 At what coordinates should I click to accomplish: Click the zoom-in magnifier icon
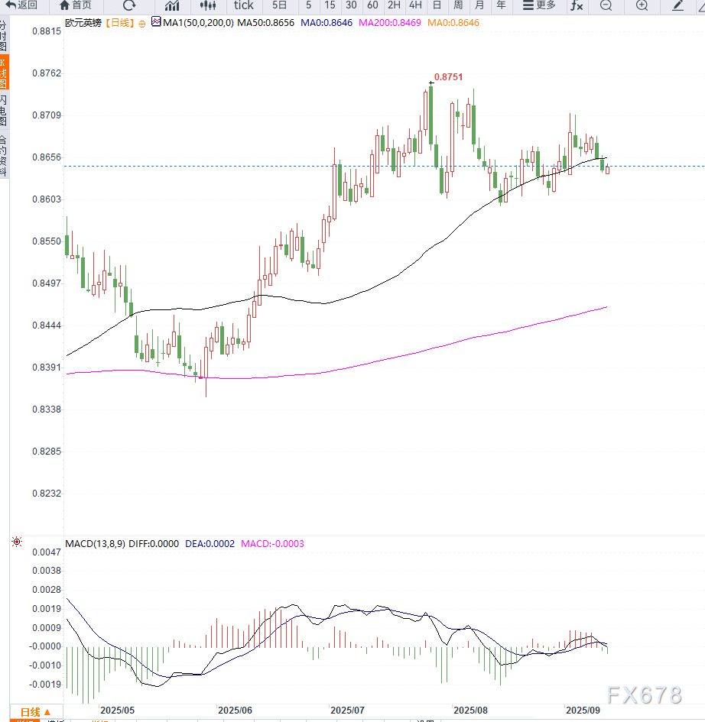coord(641,6)
